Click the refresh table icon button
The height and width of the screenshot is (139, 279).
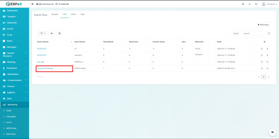click(x=59, y=33)
